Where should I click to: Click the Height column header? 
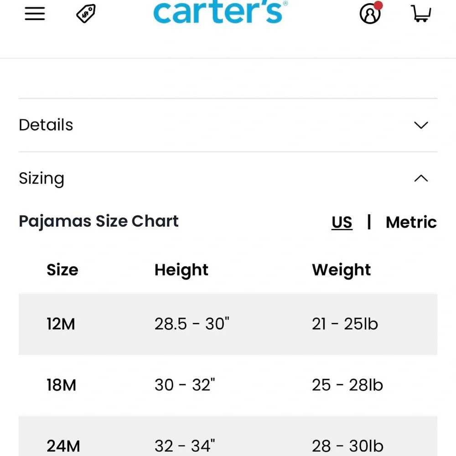[x=181, y=270]
